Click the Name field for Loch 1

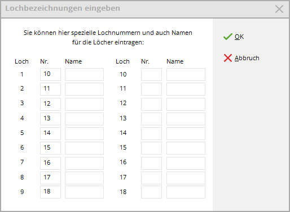click(84, 74)
